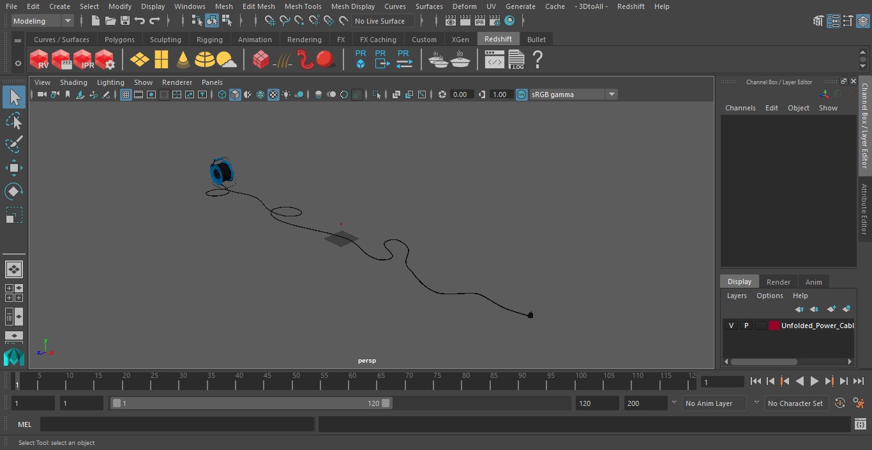Image resolution: width=872 pixels, height=450 pixels.
Task: Play backwards button in playback controls
Action: coord(799,381)
